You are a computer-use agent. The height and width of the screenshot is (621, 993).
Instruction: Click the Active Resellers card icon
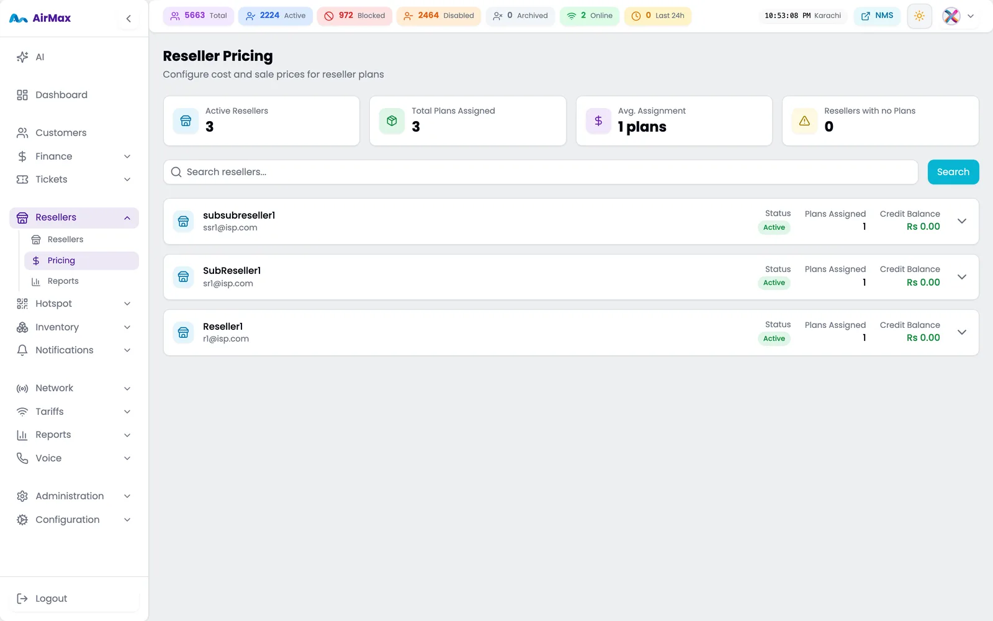[186, 121]
